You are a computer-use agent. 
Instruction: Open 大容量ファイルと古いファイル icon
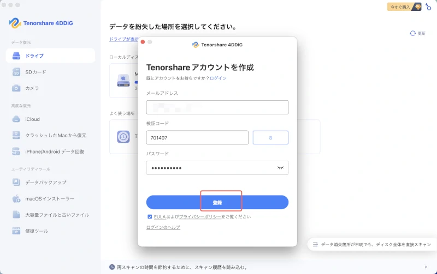(x=16, y=215)
